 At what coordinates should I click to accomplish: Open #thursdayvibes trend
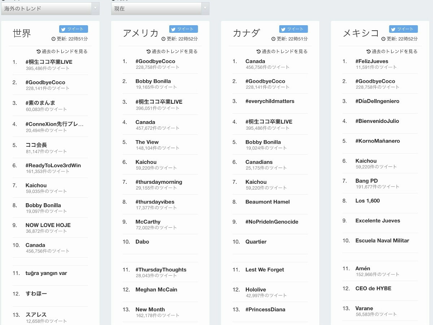(x=155, y=202)
